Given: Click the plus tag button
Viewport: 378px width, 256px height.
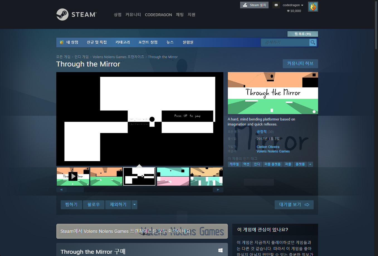Looking at the screenshot, I should (x=310, y=164).
